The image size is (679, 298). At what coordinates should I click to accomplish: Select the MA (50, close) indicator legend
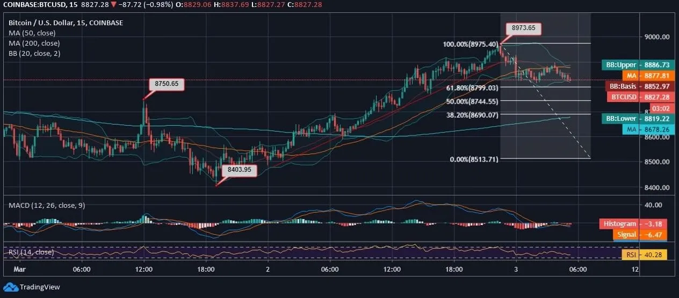31,33
